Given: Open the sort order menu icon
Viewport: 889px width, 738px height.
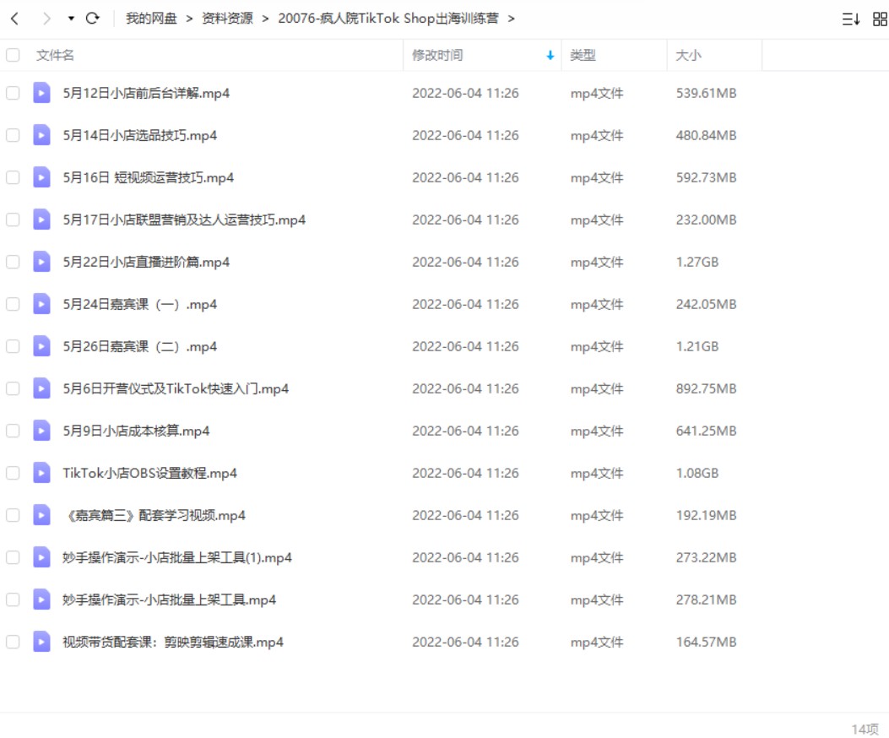Looking at the screenshot, I should point(850,19).
